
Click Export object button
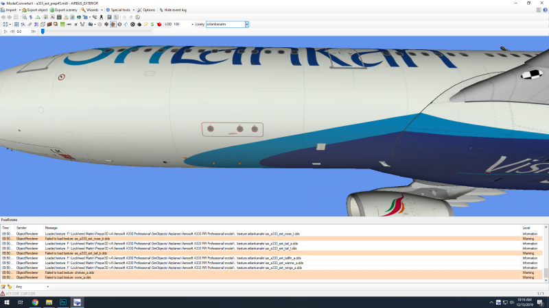tap(35, 10)
